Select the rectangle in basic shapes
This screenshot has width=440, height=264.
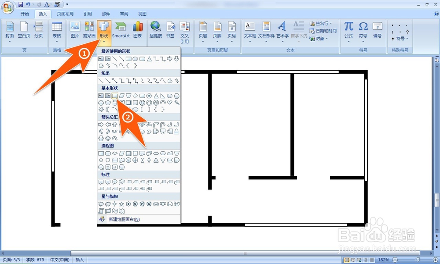pos(114,96)
